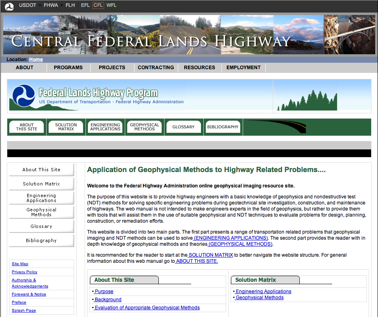
Task: Click the DOT triskelion logo in top bar
Action: point(9,6)
